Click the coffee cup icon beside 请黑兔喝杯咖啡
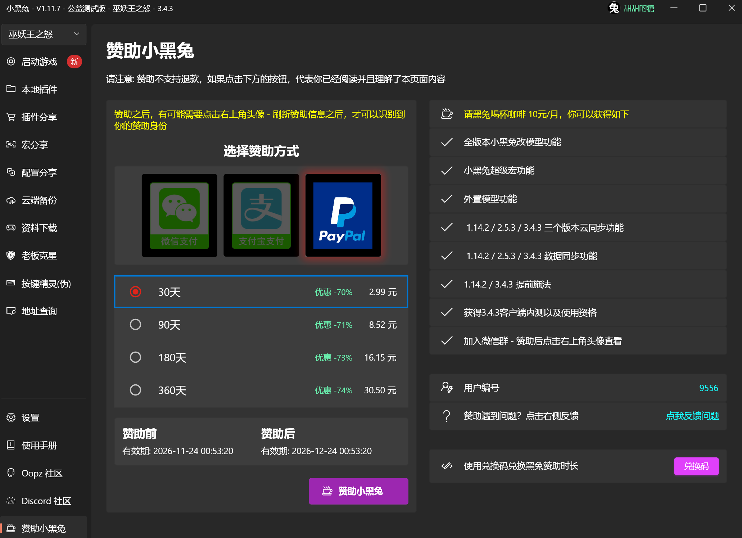This screenshot has width=742, height=538. (447, 114)
